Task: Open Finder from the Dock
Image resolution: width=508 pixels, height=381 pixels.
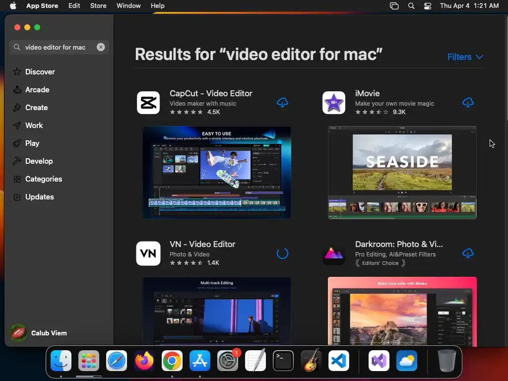Action: coord(61,360)
